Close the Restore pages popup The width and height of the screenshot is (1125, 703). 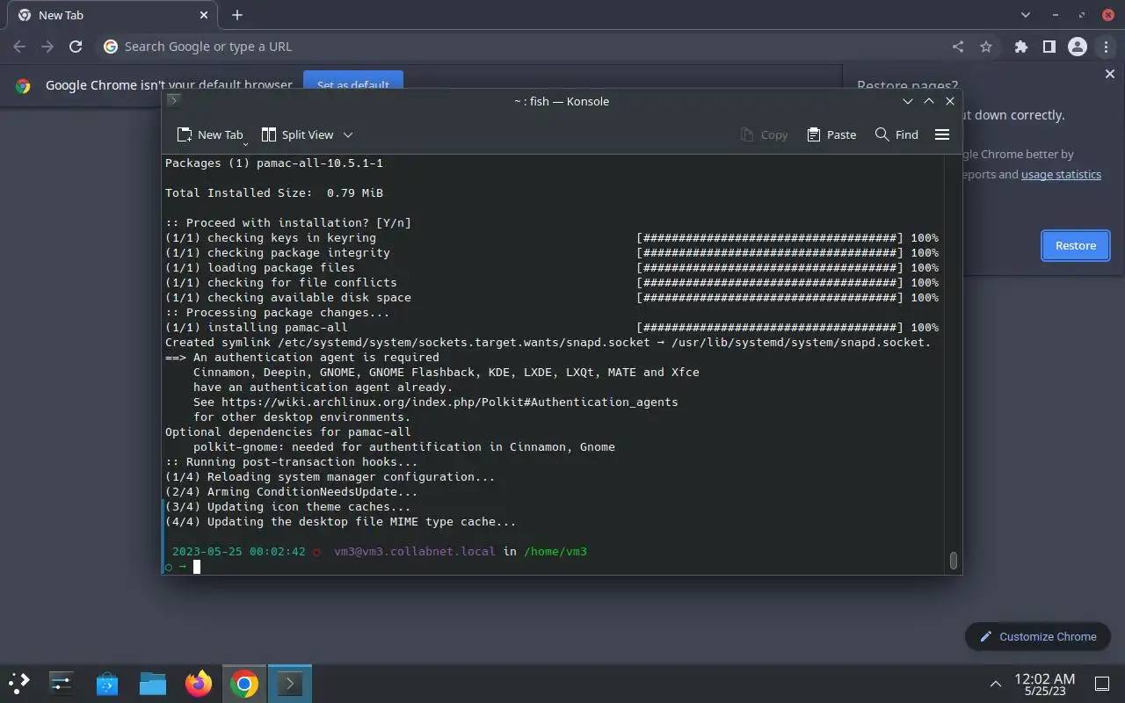tap(1109, 74)
